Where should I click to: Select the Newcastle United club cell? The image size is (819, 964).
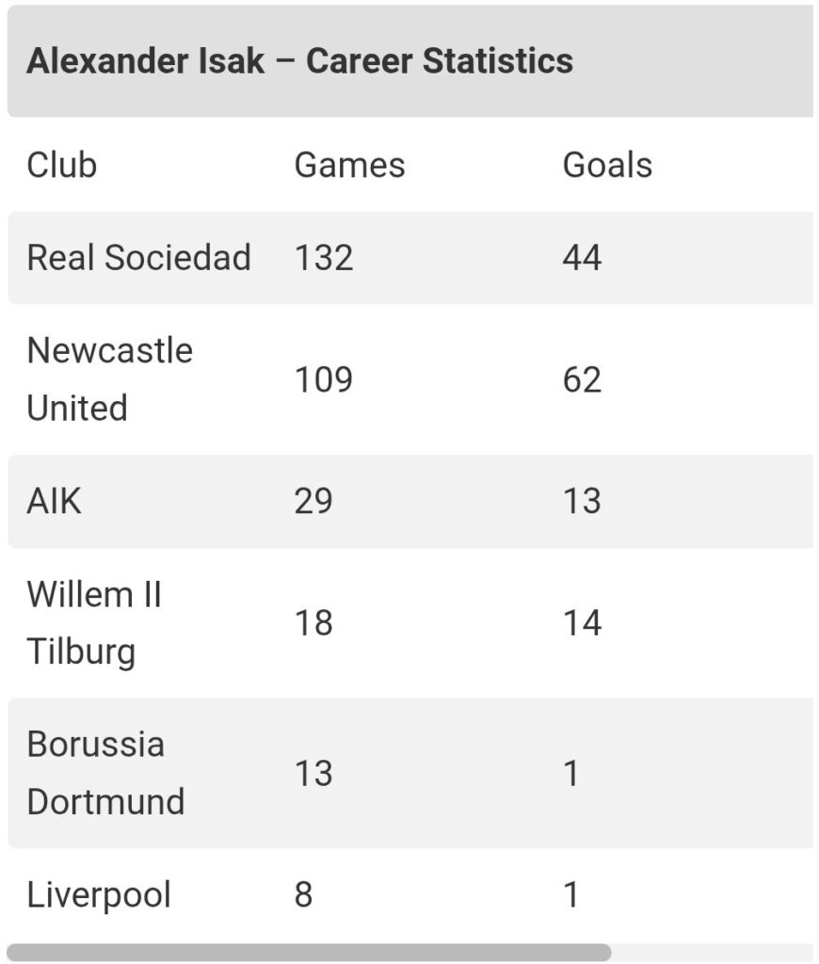click(109, 379)
